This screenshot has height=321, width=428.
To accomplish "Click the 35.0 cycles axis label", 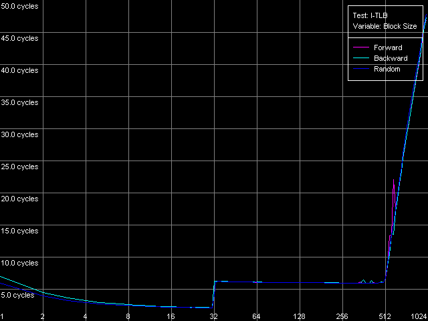I will [19, 102].
